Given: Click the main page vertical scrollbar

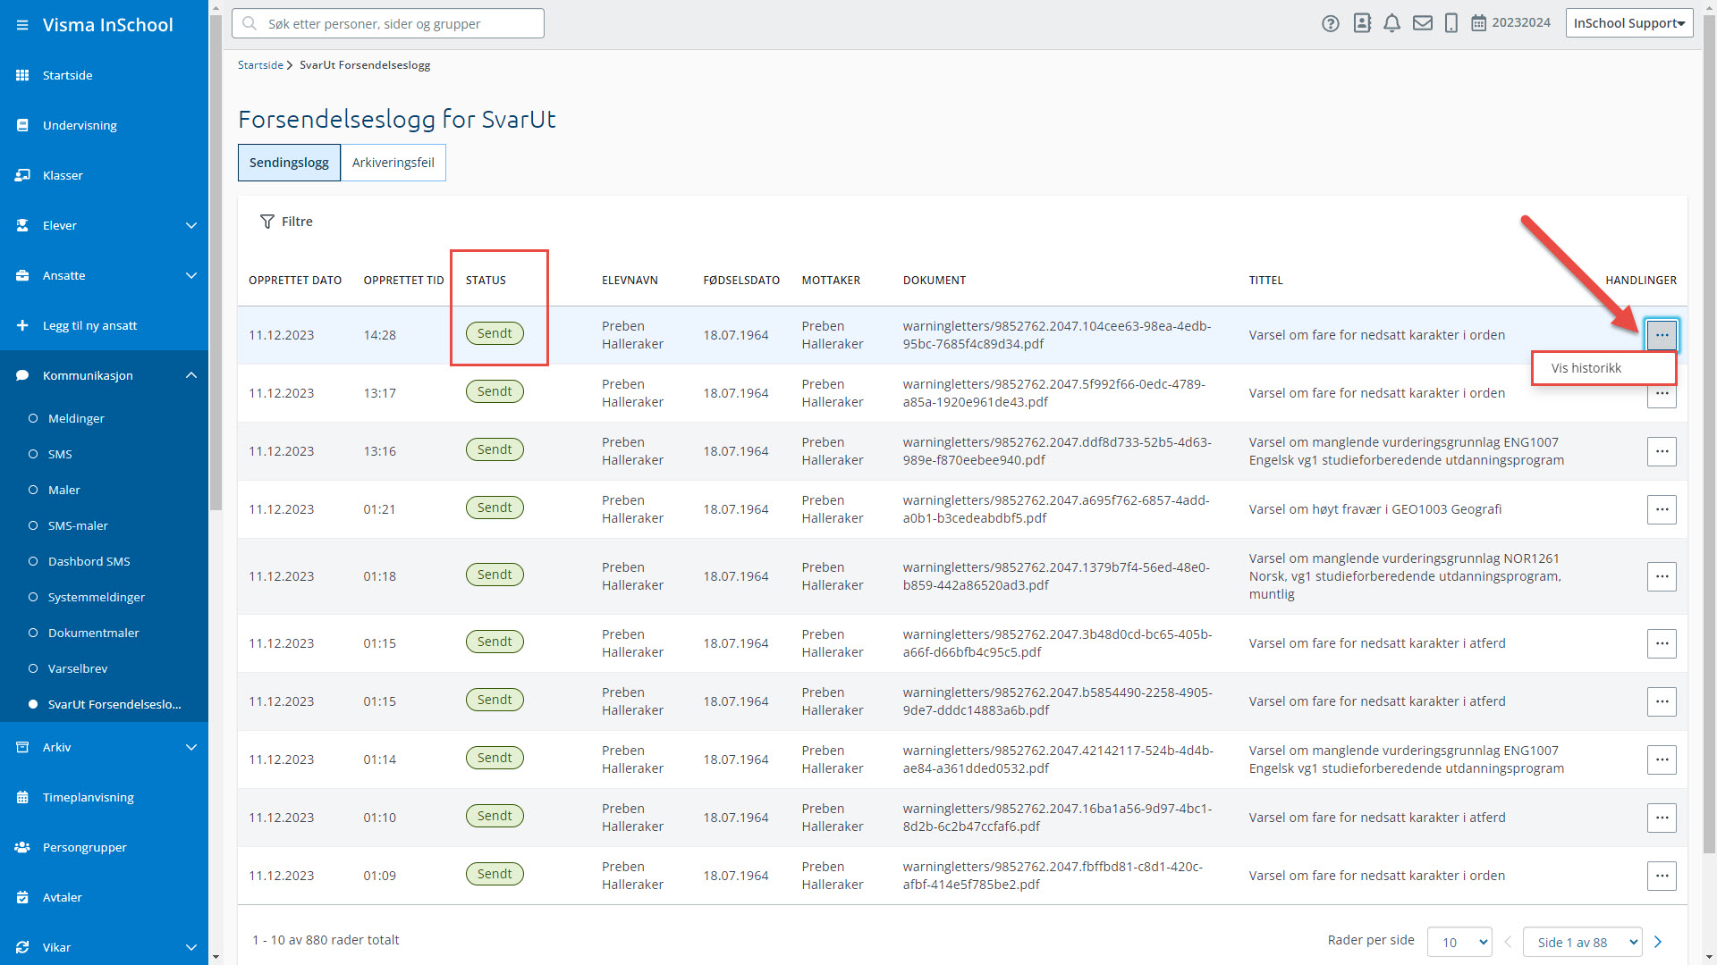Looking at the screenshot, I should (x=1709, y=433).
